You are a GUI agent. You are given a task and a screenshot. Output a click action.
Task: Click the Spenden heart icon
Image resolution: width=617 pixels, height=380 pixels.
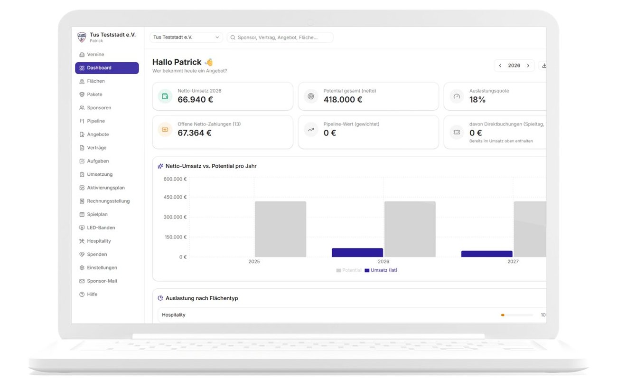(82, 254)
